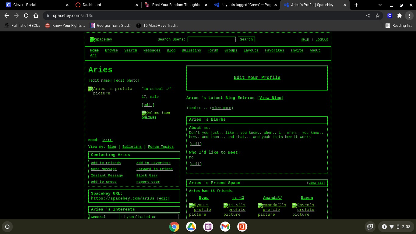Open the tote holding area icon

pyautogui.click(x=370, y=227)
